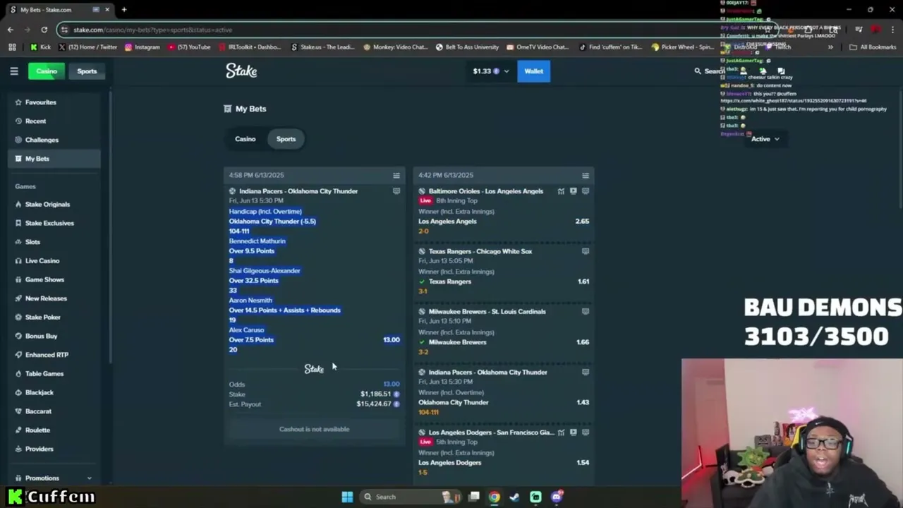The width and height of the screenshot is (903, 508).
Task: Click the green Casino button in header
Action: [x=47, y=71]
